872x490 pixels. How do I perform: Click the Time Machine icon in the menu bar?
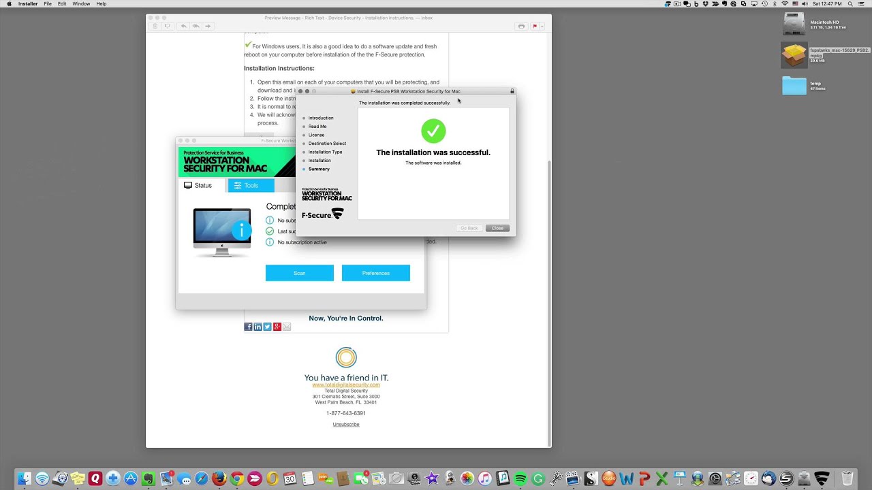764,3
